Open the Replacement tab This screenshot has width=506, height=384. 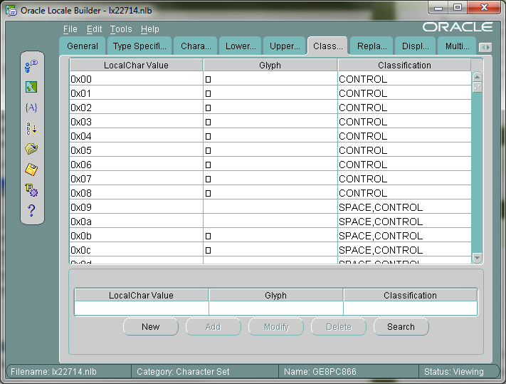pyautogui.click(x=372, y=46)
